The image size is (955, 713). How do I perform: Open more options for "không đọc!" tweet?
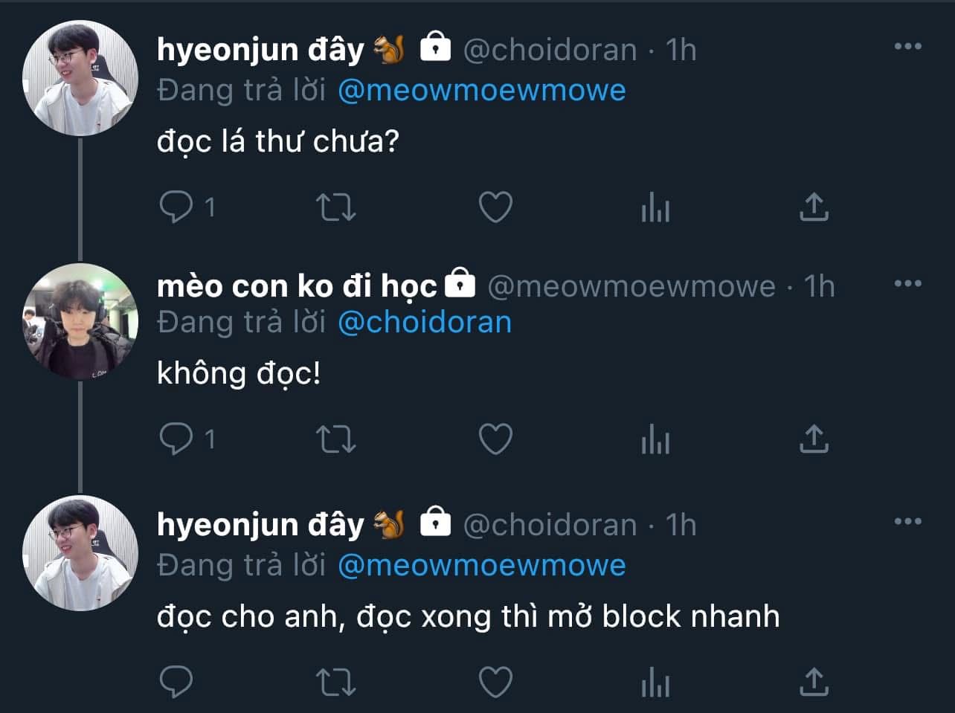point(907,283)
